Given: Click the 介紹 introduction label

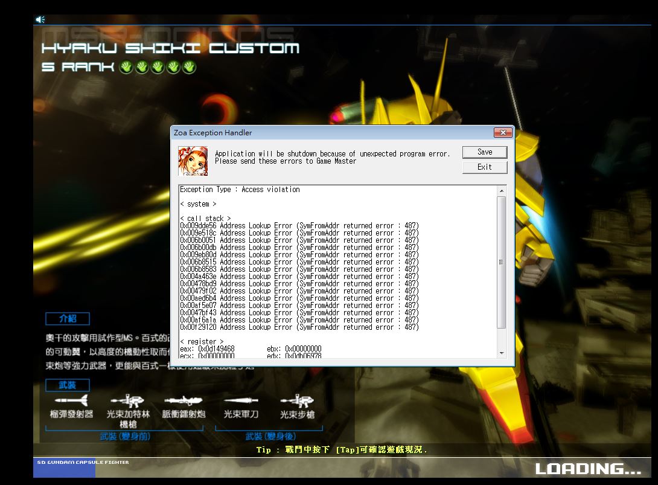Looking at the screenshot, I should pyautogui.click(x=68, y=319).
